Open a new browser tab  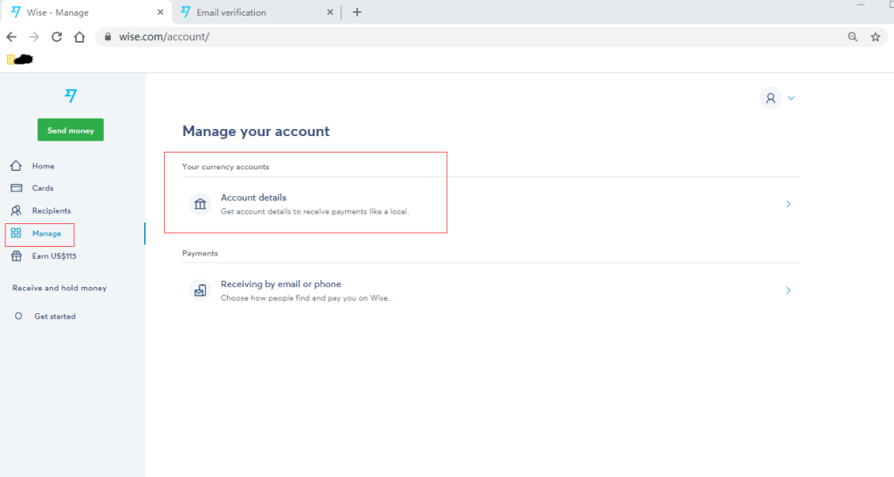(357, 12)
